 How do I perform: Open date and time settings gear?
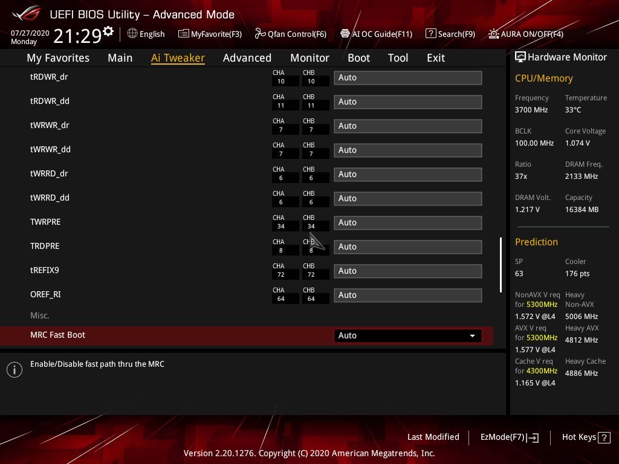tap(108, 31)
